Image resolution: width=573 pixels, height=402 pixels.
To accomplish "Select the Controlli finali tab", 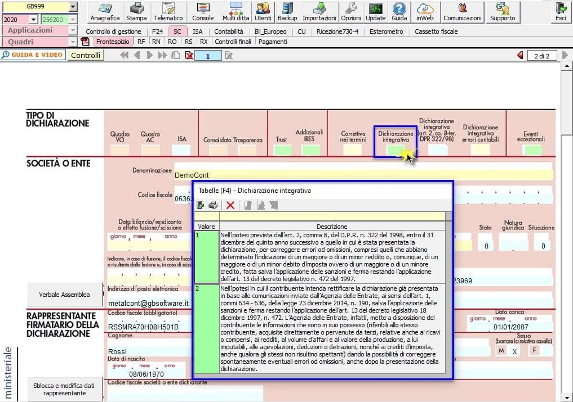I will [233, 42].
